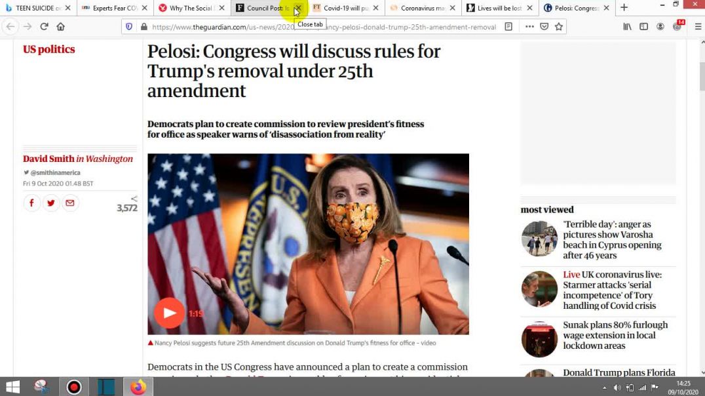This screenshot has height=396, width=705.
Task: Save to Pocket icon
Action: point(544,26)
